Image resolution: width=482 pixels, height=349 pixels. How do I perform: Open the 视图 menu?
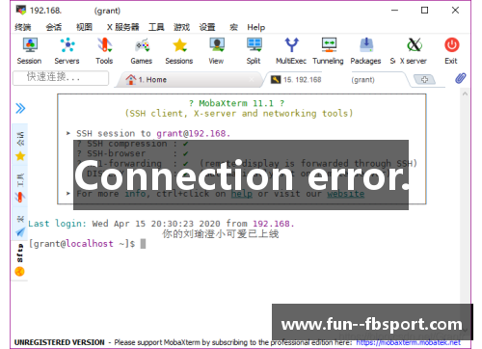click(84, 27)
